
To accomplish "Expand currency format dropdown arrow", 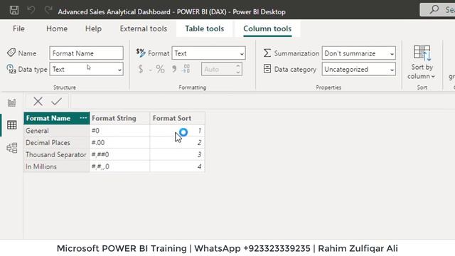I will coord(150,70).
